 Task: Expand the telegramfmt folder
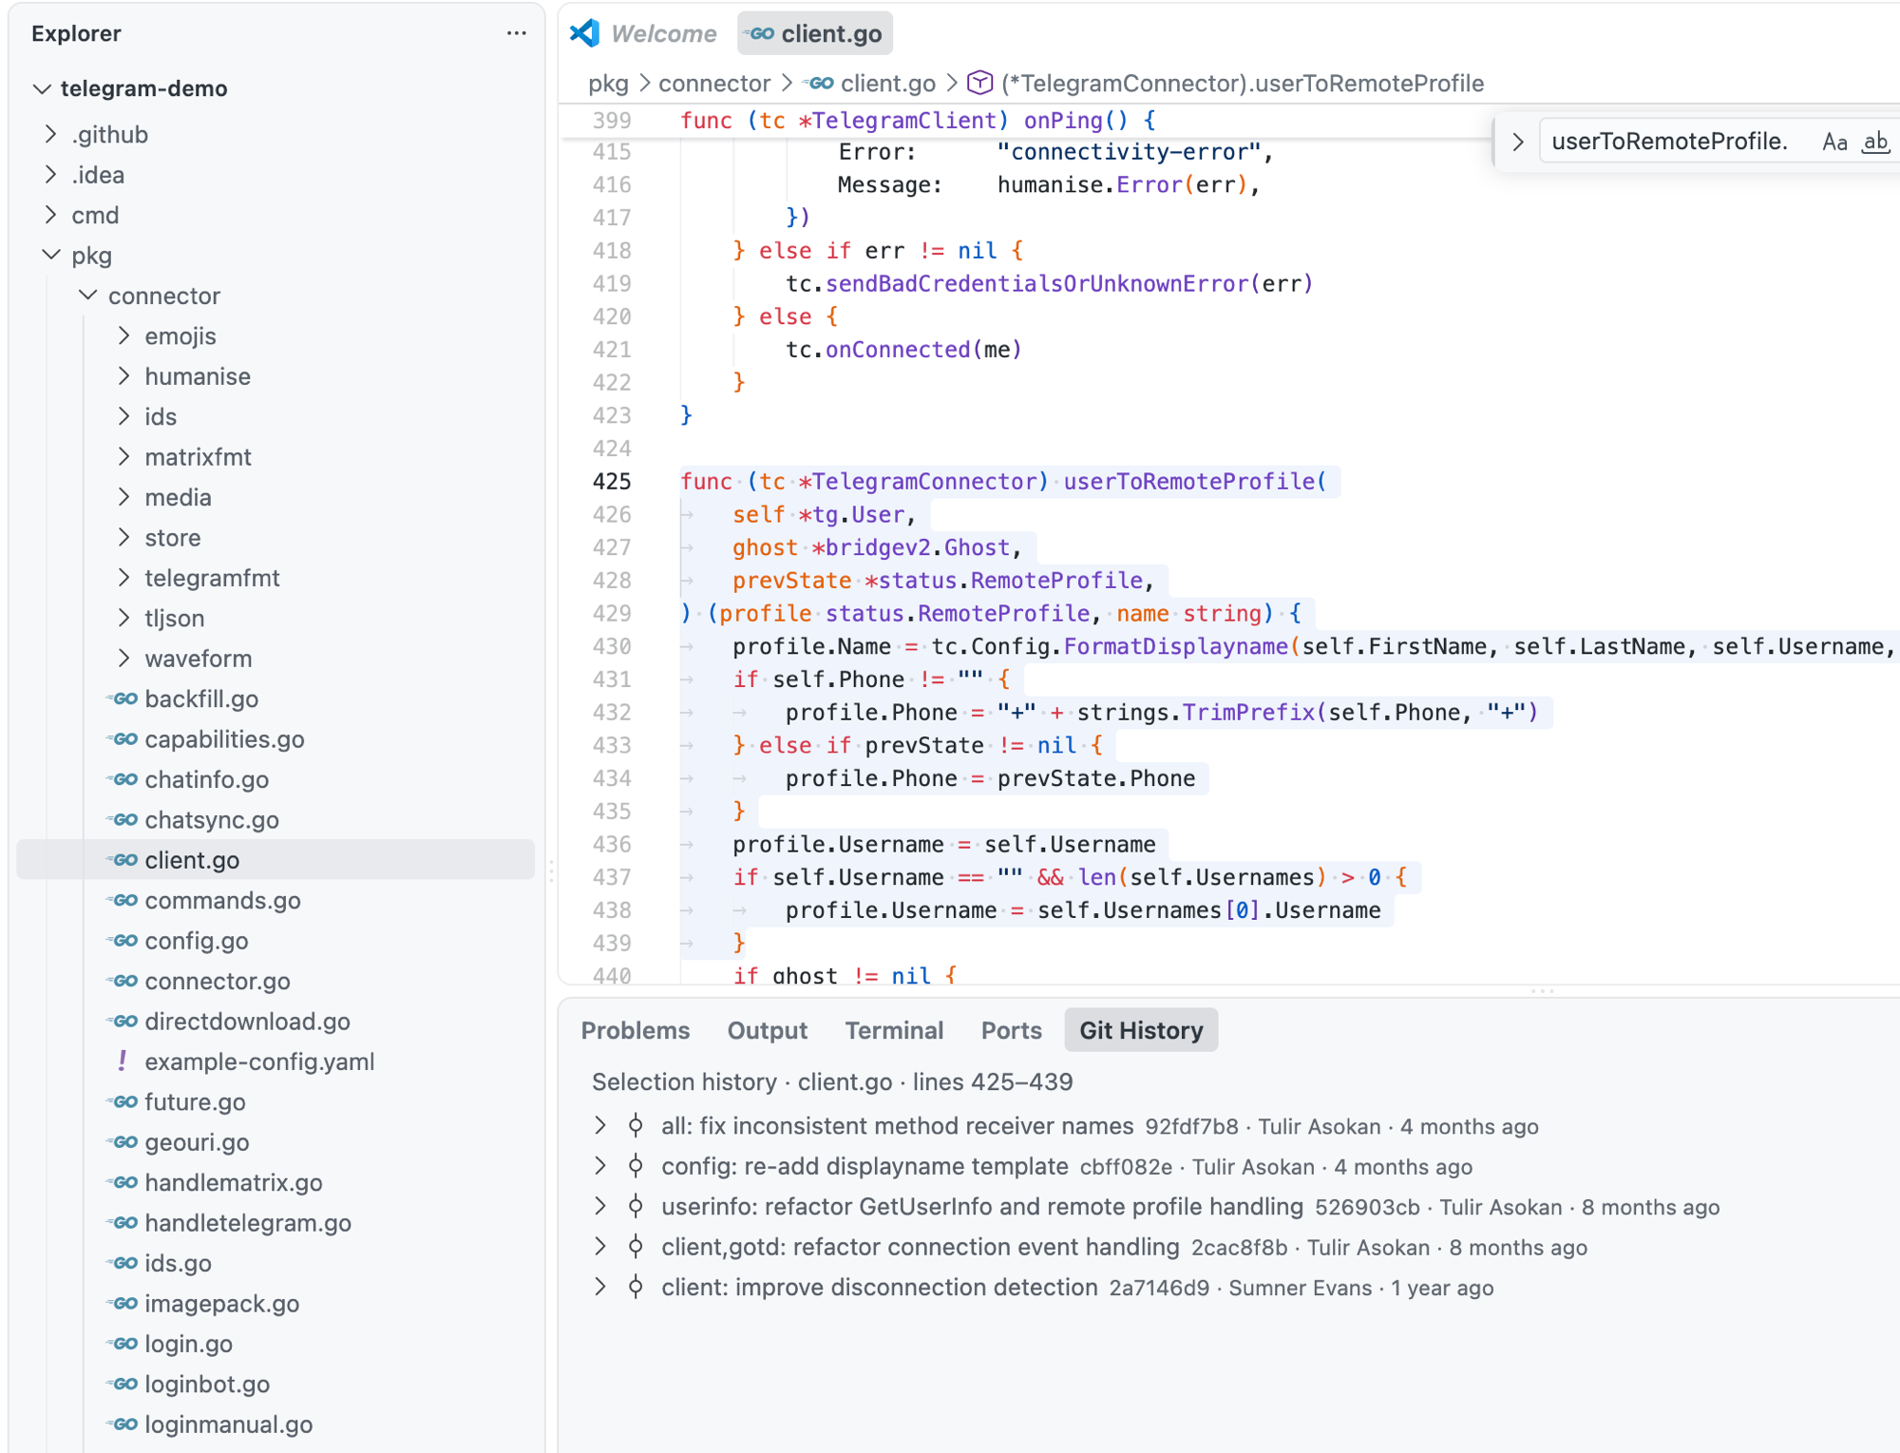tap(124, 578)
